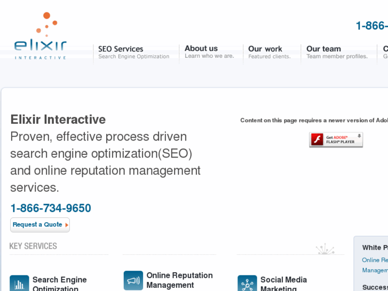
Task: Open the Search Engine Optimization service link
Action: click(x=59, y=284)
